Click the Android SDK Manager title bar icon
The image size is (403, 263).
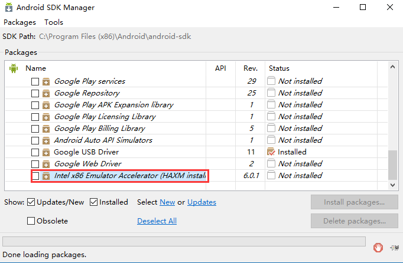click(x=9, y=7)
